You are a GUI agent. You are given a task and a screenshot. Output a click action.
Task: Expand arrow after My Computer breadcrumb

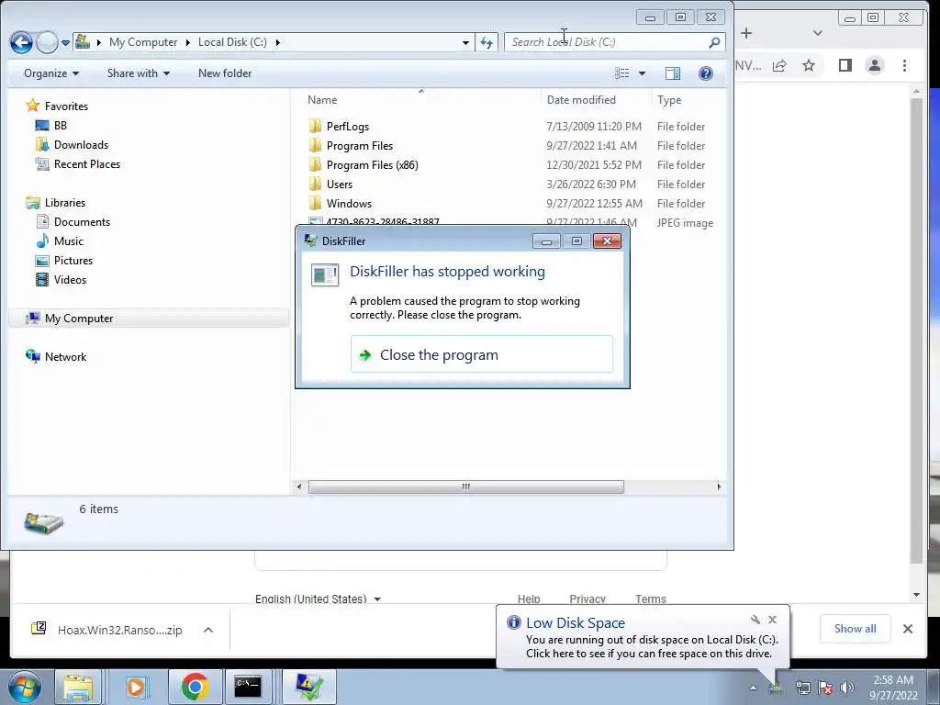coord(187,42)
